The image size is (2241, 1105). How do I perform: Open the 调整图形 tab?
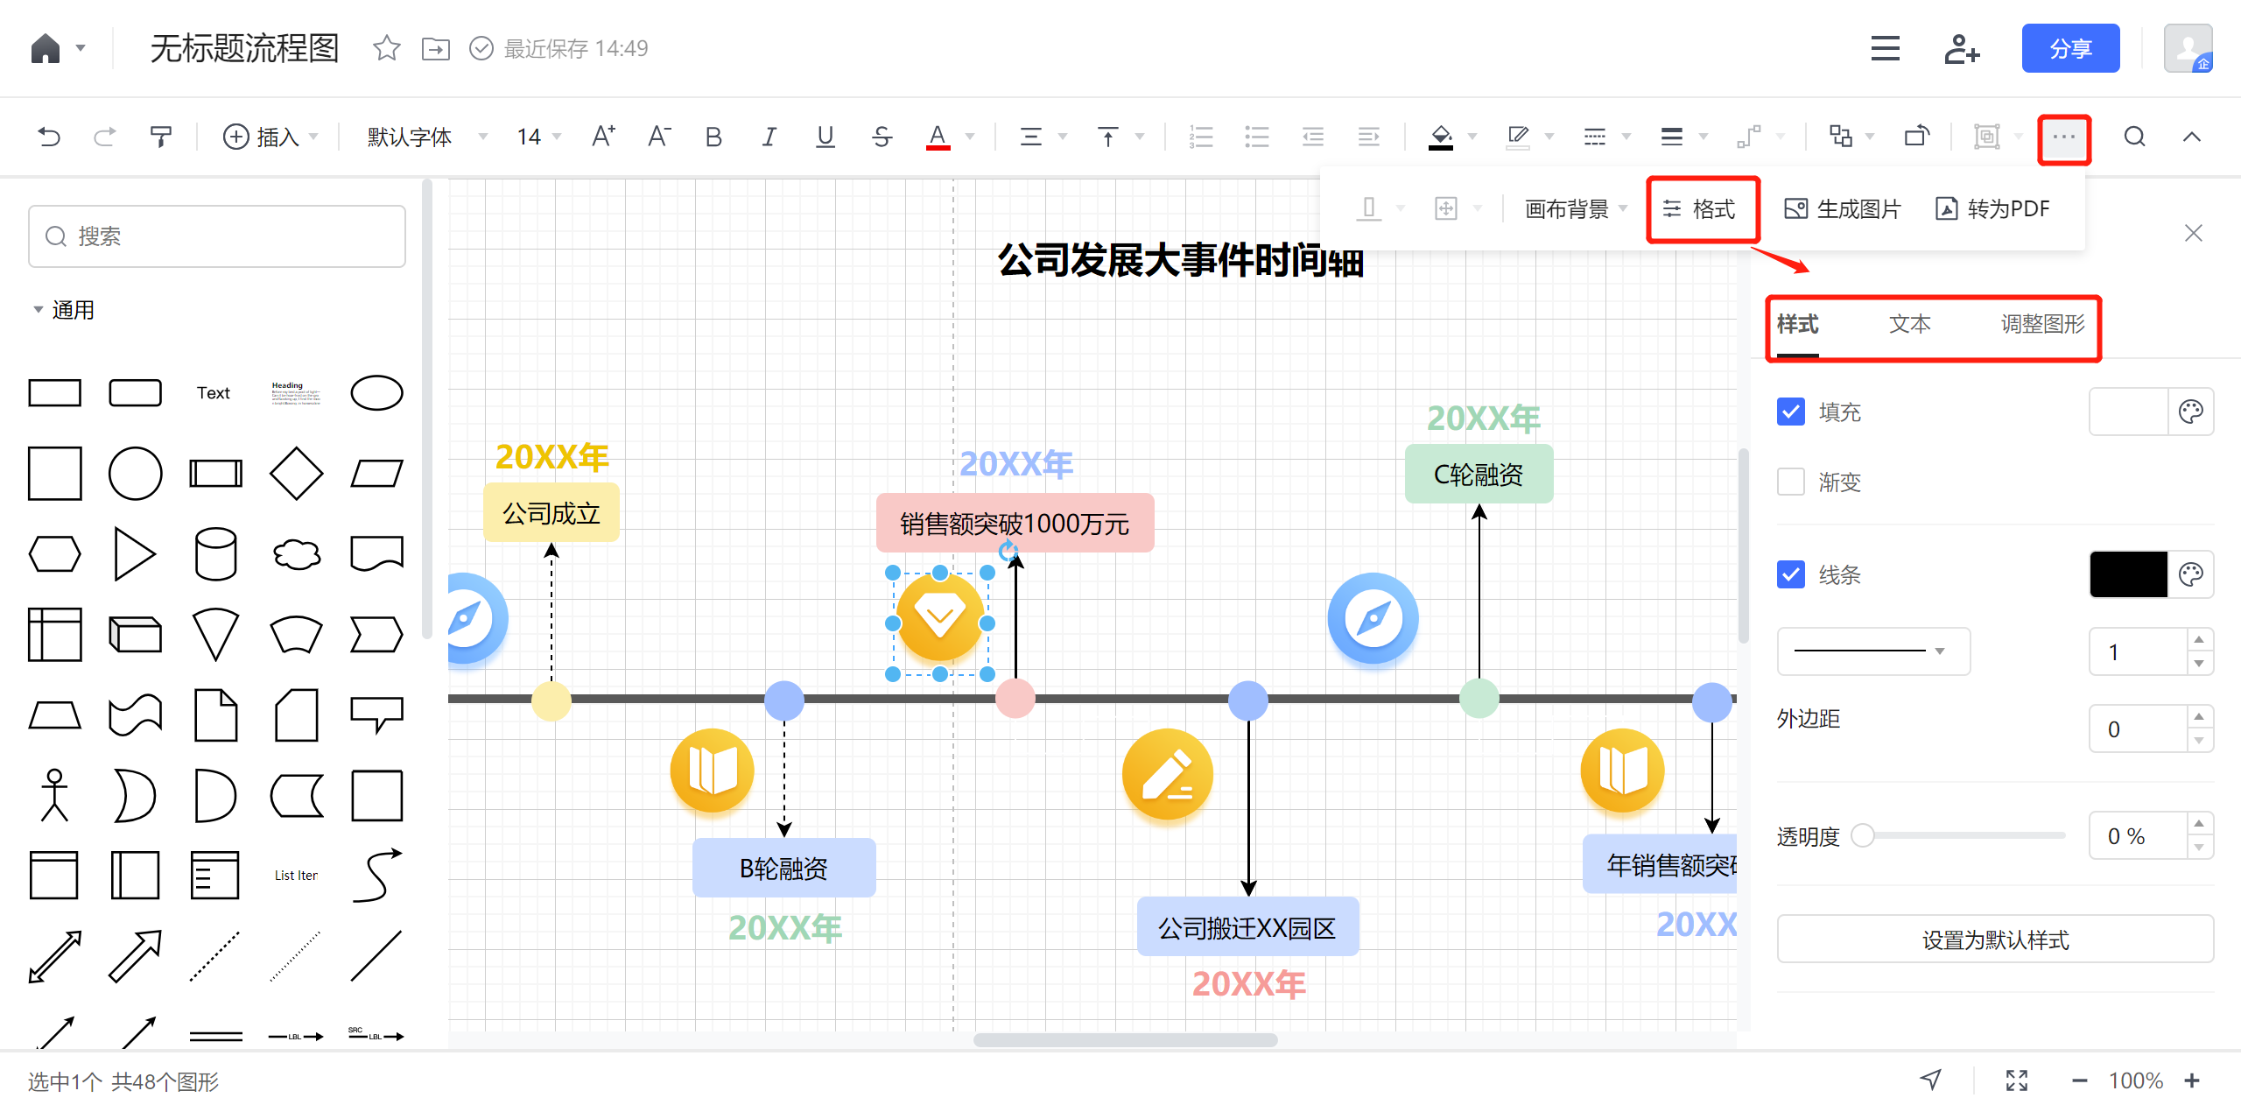click(x=2042, y=324)
